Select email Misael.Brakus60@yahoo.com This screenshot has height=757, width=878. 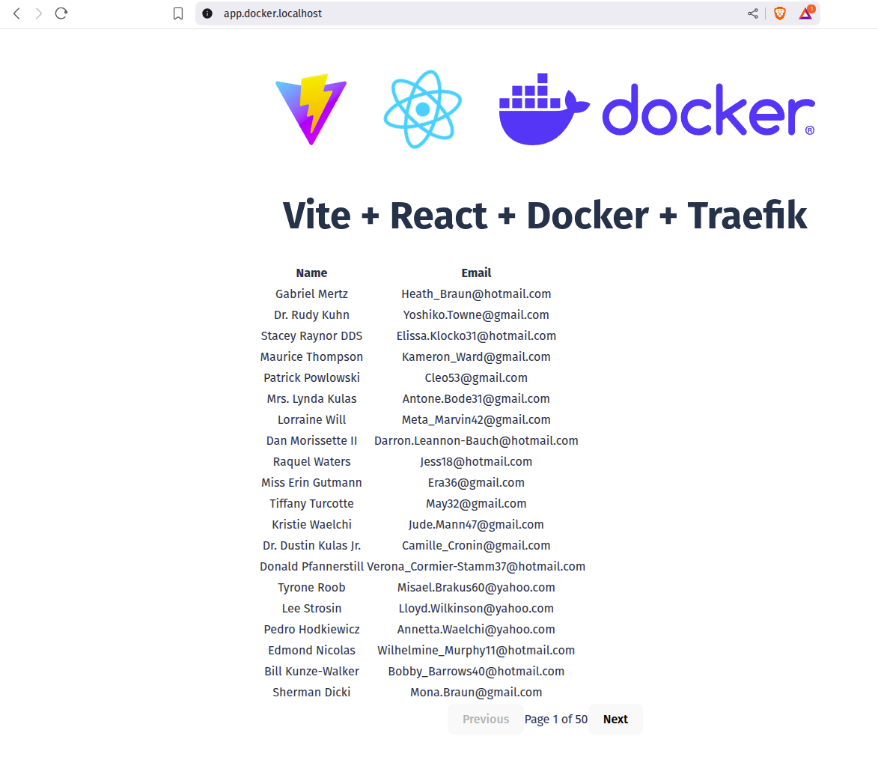click(x=476, y=587)
